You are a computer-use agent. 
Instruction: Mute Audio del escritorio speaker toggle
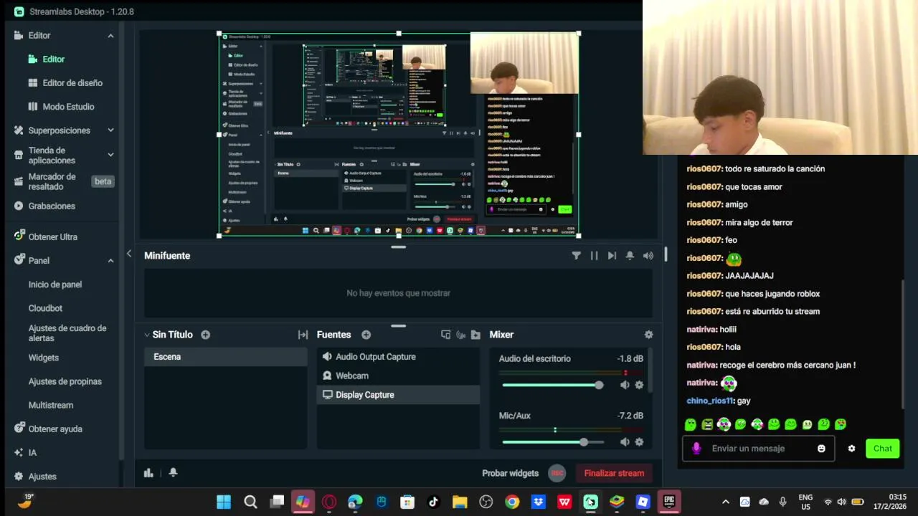coord(625,385)
